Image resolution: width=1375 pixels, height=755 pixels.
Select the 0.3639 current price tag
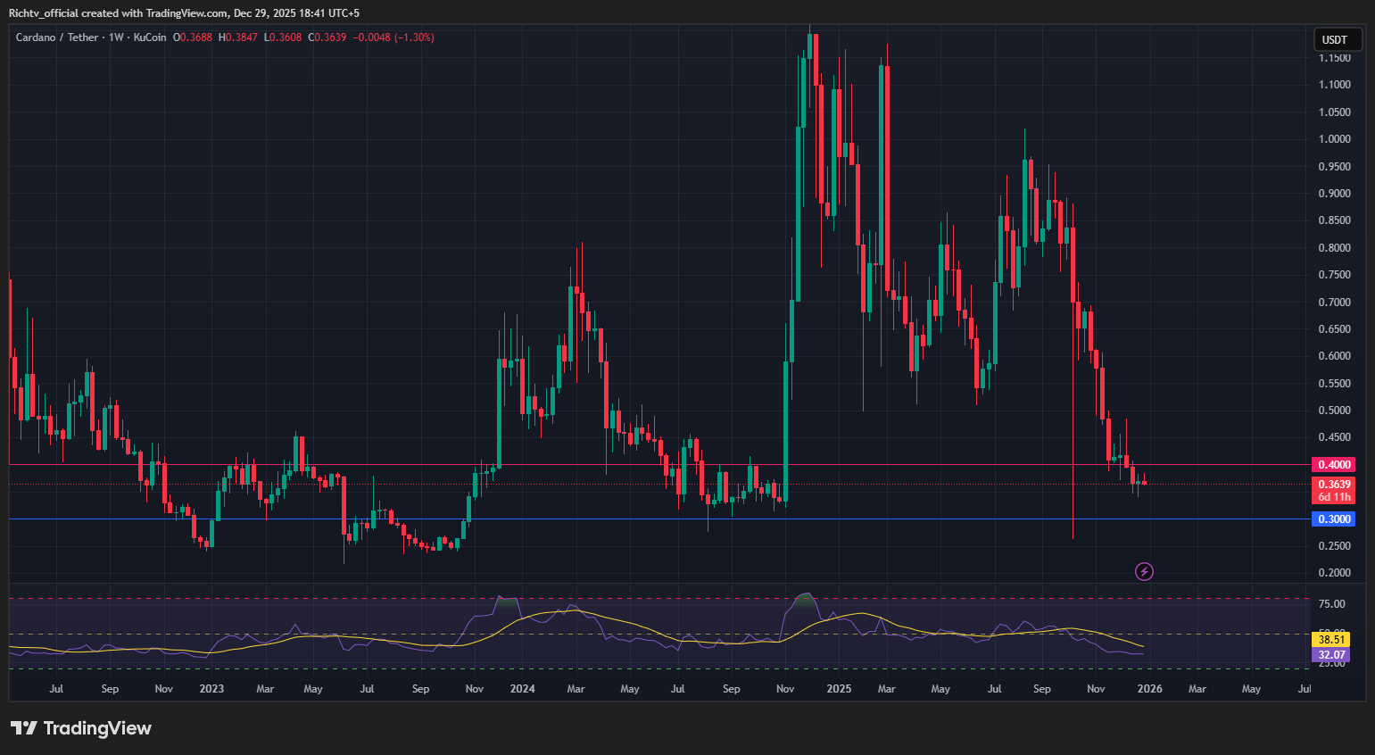[x=1333, y=484]
